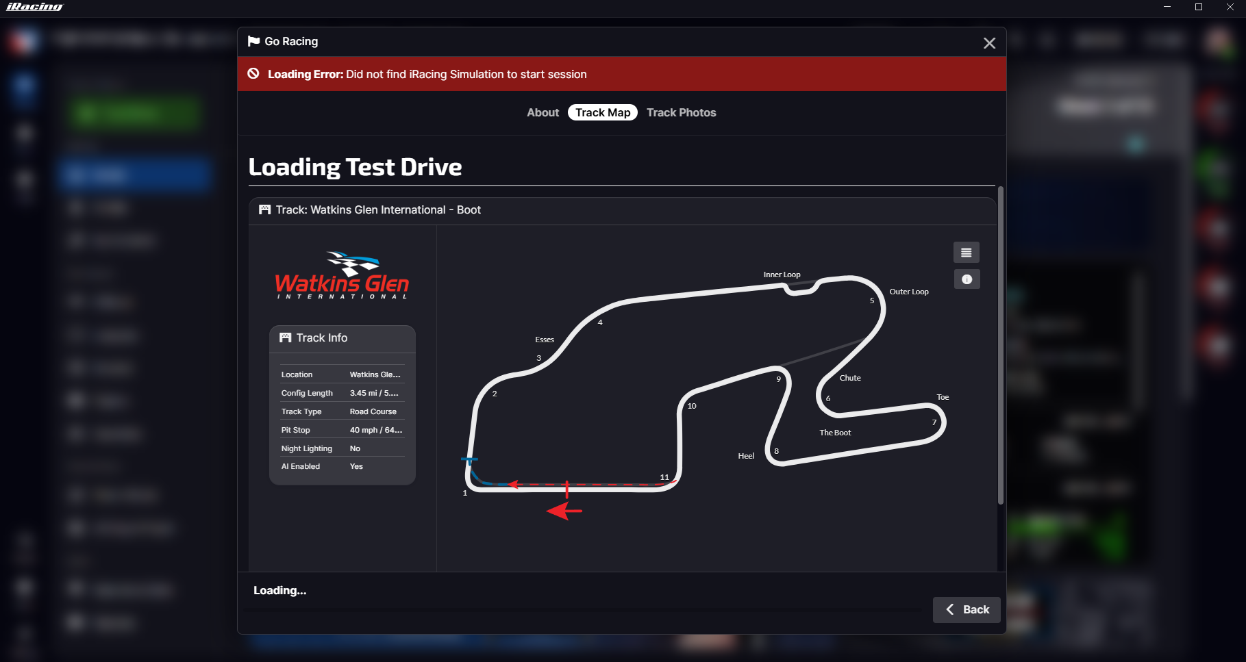
Task: Click the dialog vertical scrollbar
Action: pyautogui.click(x=1000, y=346)
